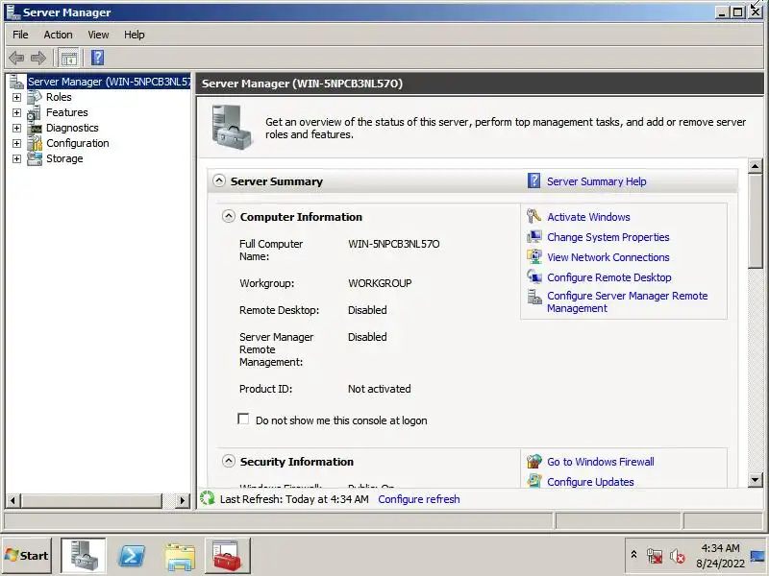Click the Start button
The image size is (769, 576).
[27, 556]
